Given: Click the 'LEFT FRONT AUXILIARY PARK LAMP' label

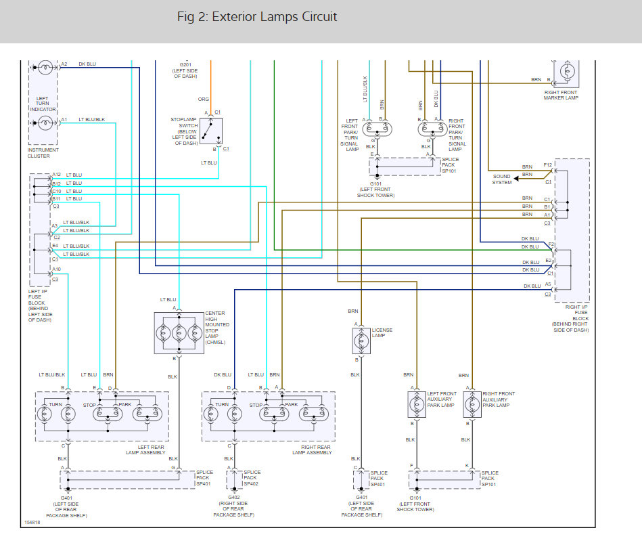Looking at the screenshot, I should click(x=442, y=399).
